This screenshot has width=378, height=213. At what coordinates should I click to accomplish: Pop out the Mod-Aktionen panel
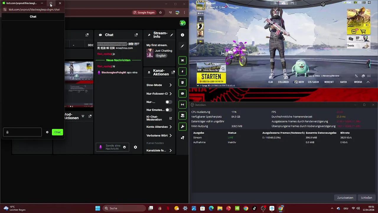tap(90, 116)
